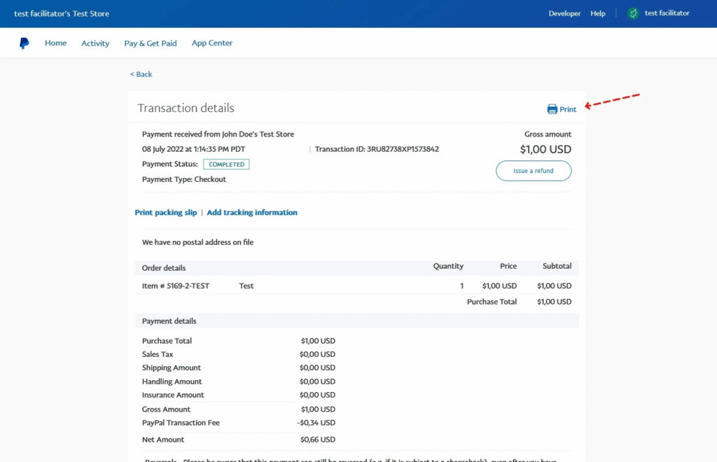Go to the Activity tab

(x=95, y=43)
